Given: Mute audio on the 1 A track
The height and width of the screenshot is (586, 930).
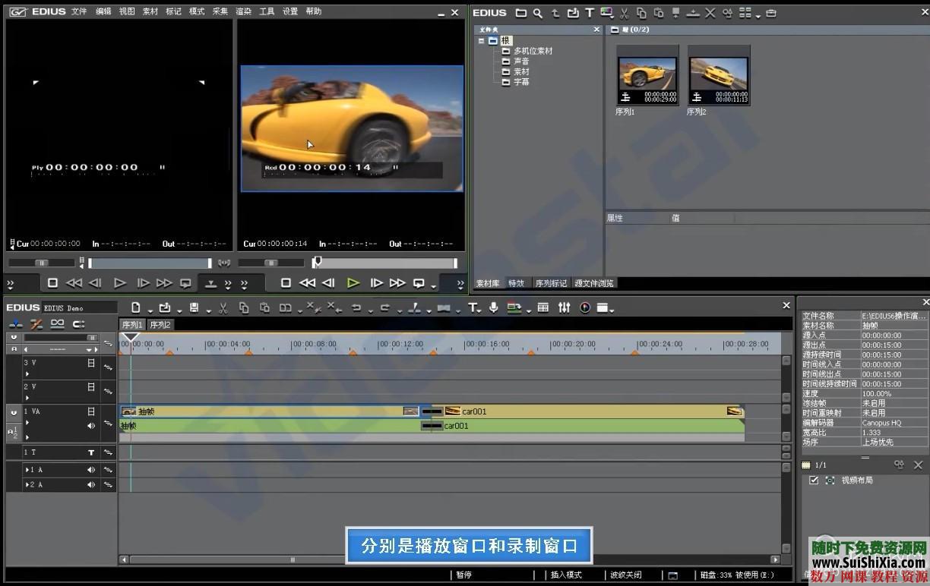Looking at the screenshot, I should (91, 470).
